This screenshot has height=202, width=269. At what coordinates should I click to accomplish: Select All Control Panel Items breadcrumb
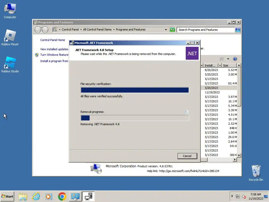97,29
